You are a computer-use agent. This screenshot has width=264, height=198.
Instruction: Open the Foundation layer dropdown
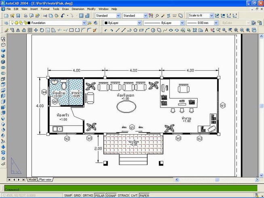[x=84, y=23]
